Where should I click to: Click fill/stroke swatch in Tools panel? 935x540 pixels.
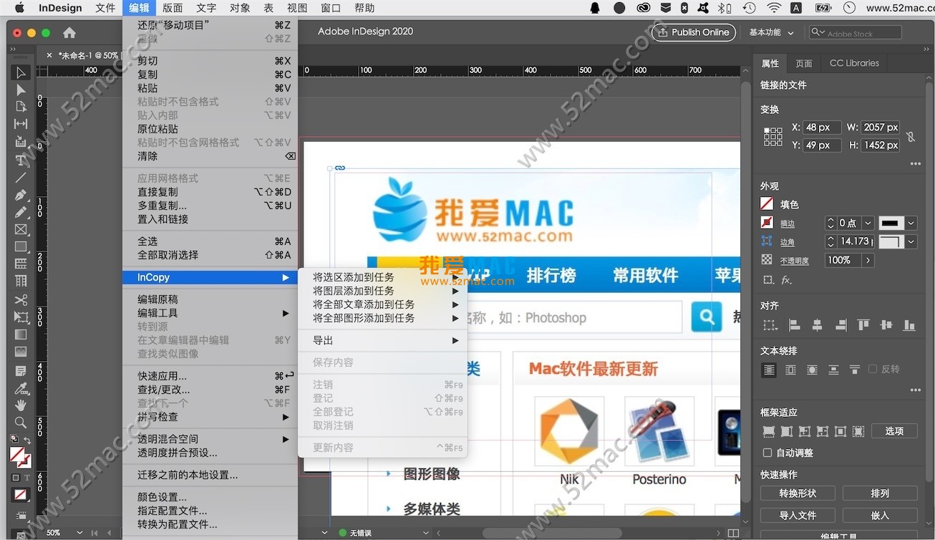(19, 456)
